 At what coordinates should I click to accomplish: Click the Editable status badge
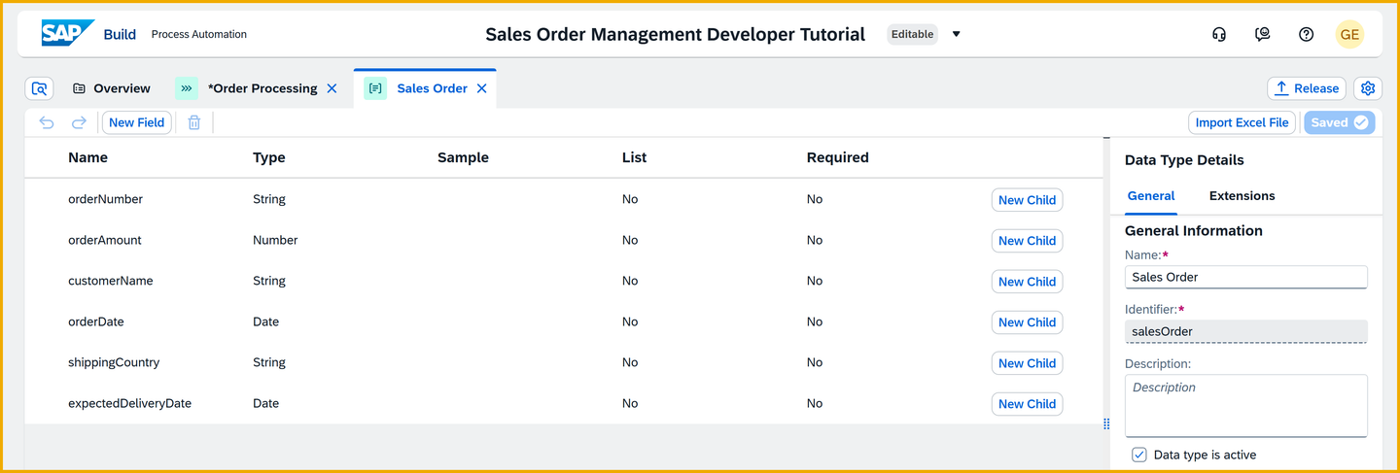pos(912,34)
